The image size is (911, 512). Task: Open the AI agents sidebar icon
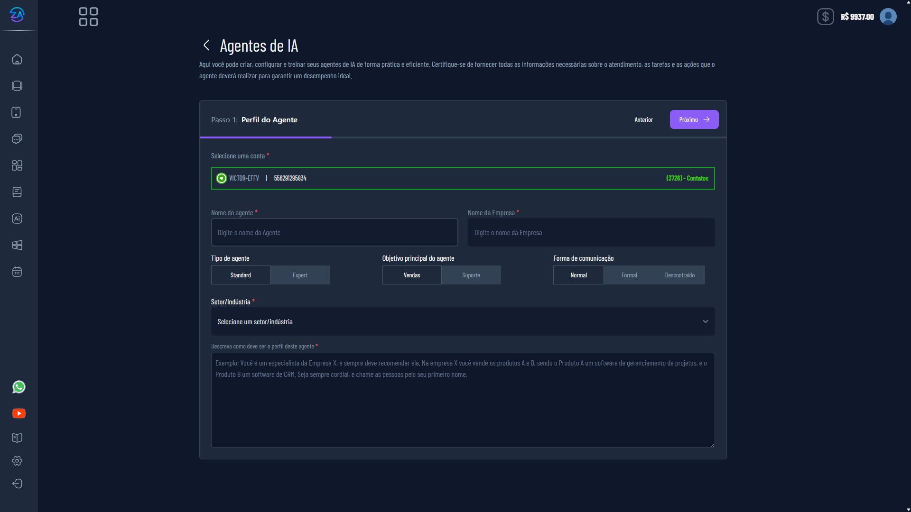(x=17, y=219)
